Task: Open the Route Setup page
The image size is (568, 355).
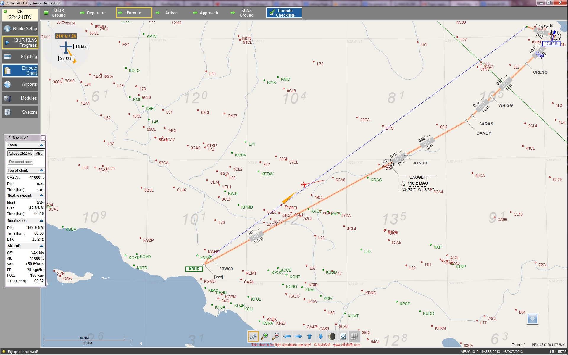Action: pyautogui.click(x=20, y=29)
